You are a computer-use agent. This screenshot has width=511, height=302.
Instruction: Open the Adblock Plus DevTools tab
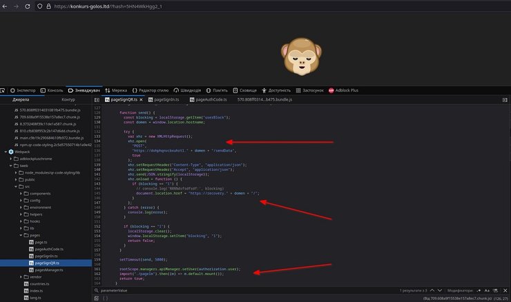click(x=343, y=90)
